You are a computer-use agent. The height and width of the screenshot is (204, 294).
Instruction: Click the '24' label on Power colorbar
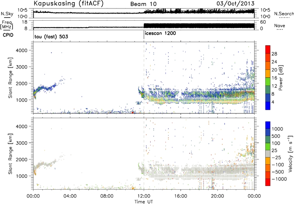pos(274,62)
